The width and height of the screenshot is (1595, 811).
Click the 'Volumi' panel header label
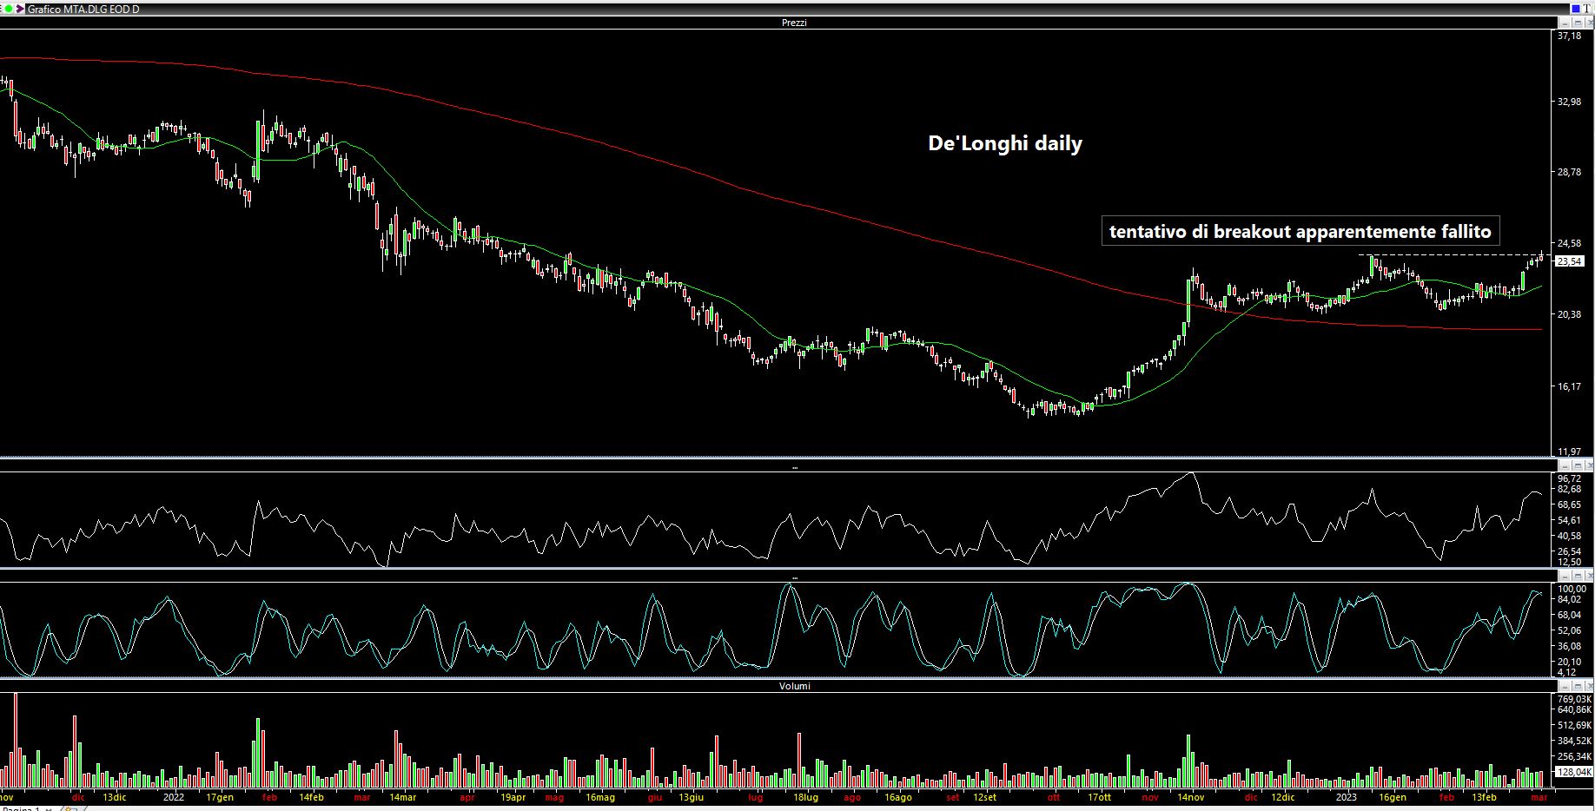point(794,686)
